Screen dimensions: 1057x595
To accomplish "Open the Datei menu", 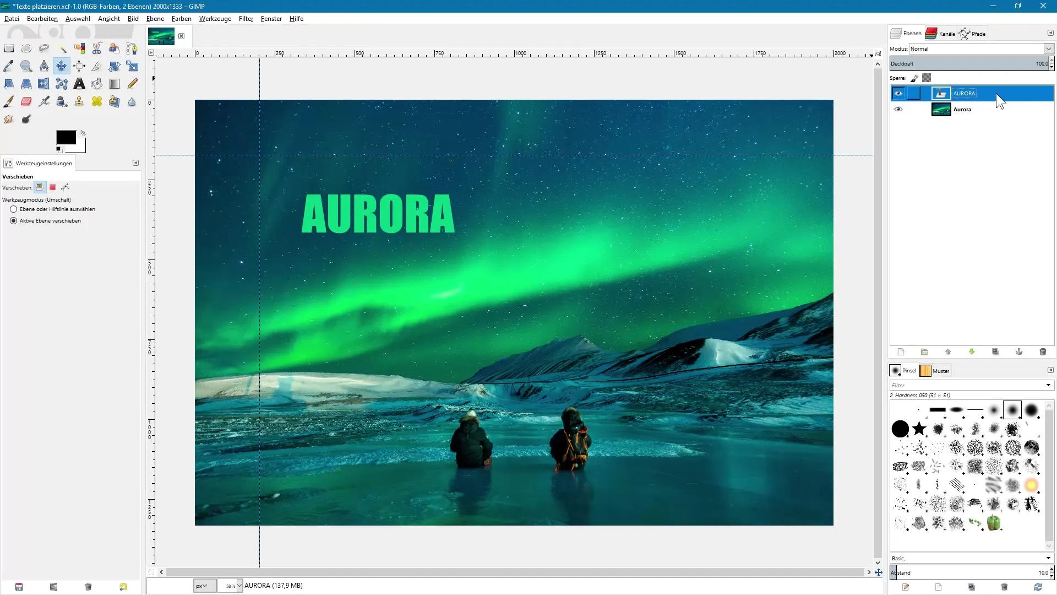I will point(12,19).
